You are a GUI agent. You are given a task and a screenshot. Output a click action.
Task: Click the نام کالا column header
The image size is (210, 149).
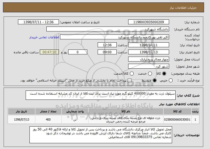pyautogui.click(x=126, y=112)
